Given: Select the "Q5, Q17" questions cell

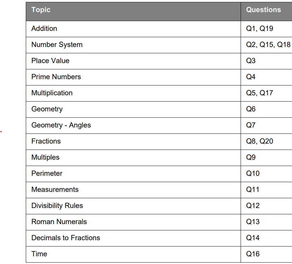Looking at the screenshot, I should (259, 93).
